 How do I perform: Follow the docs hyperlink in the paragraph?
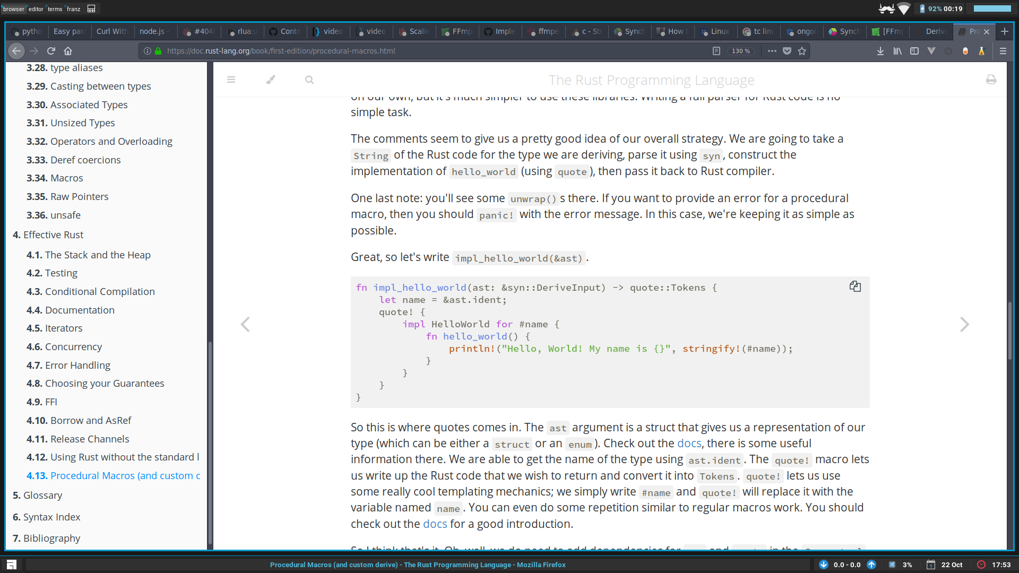[x=689, y=443]
